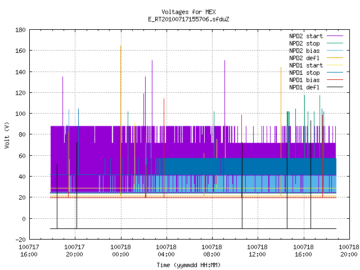Click the 40 y-axis tick label
Screen dimensions: 360x270
[22, 177]
